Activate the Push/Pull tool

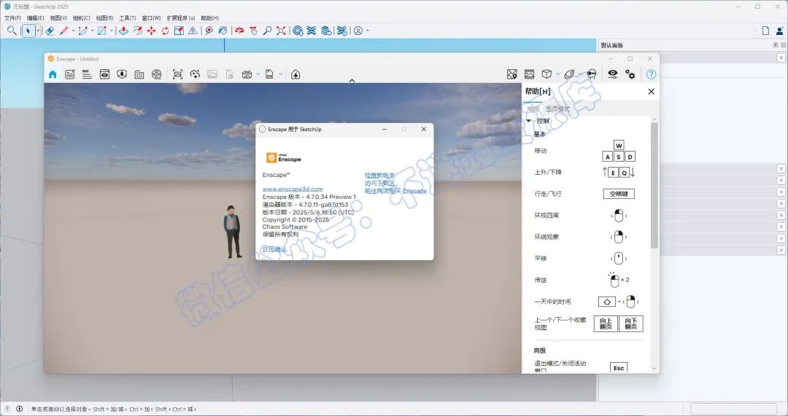click(123, 31)
